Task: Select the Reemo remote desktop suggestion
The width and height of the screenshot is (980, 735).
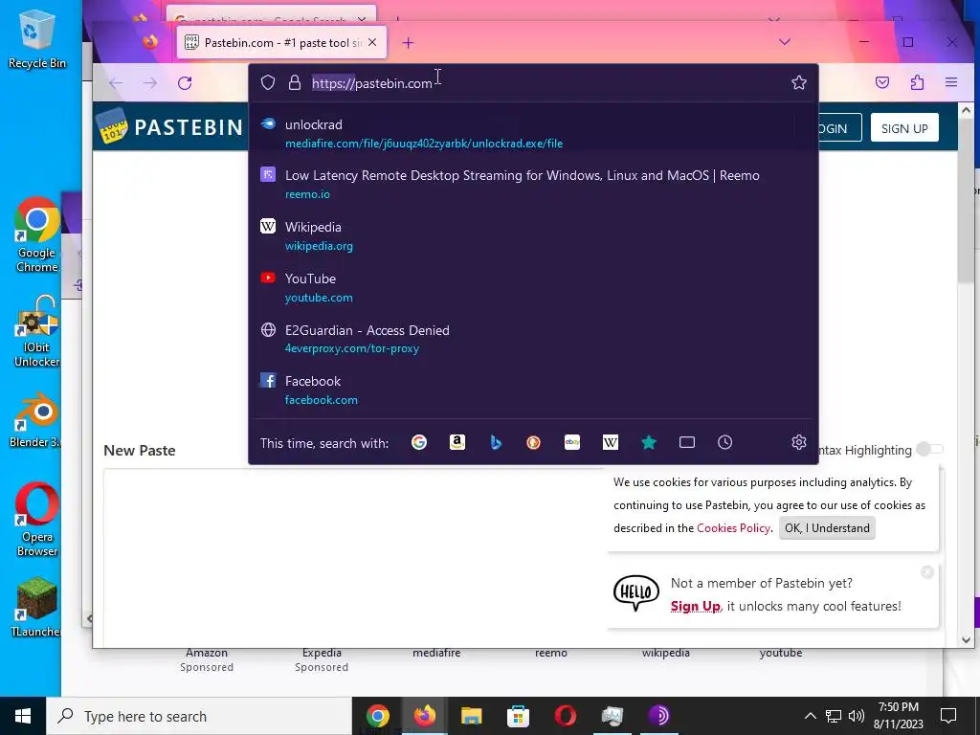Action: [x=533, y=185]
